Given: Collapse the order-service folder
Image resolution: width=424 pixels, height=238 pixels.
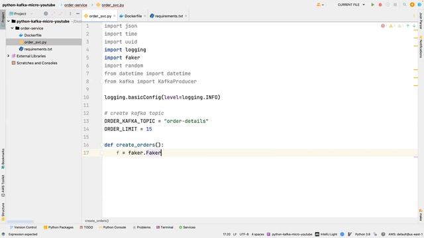Looking at the screenshot, I should click(12, 28).
